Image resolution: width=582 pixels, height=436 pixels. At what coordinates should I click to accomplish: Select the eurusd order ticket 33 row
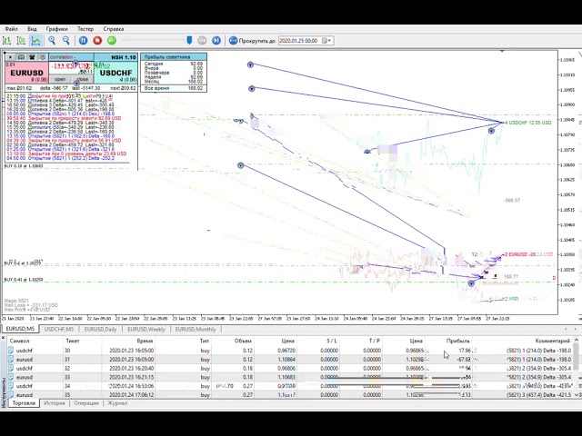pos(290,377)
